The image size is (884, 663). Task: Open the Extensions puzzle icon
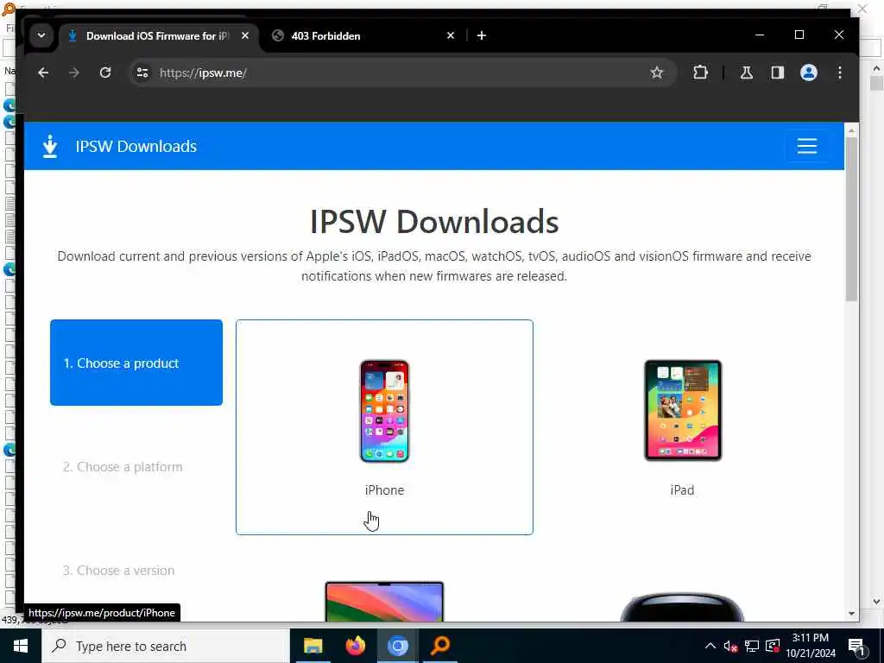tap(700, 73)
